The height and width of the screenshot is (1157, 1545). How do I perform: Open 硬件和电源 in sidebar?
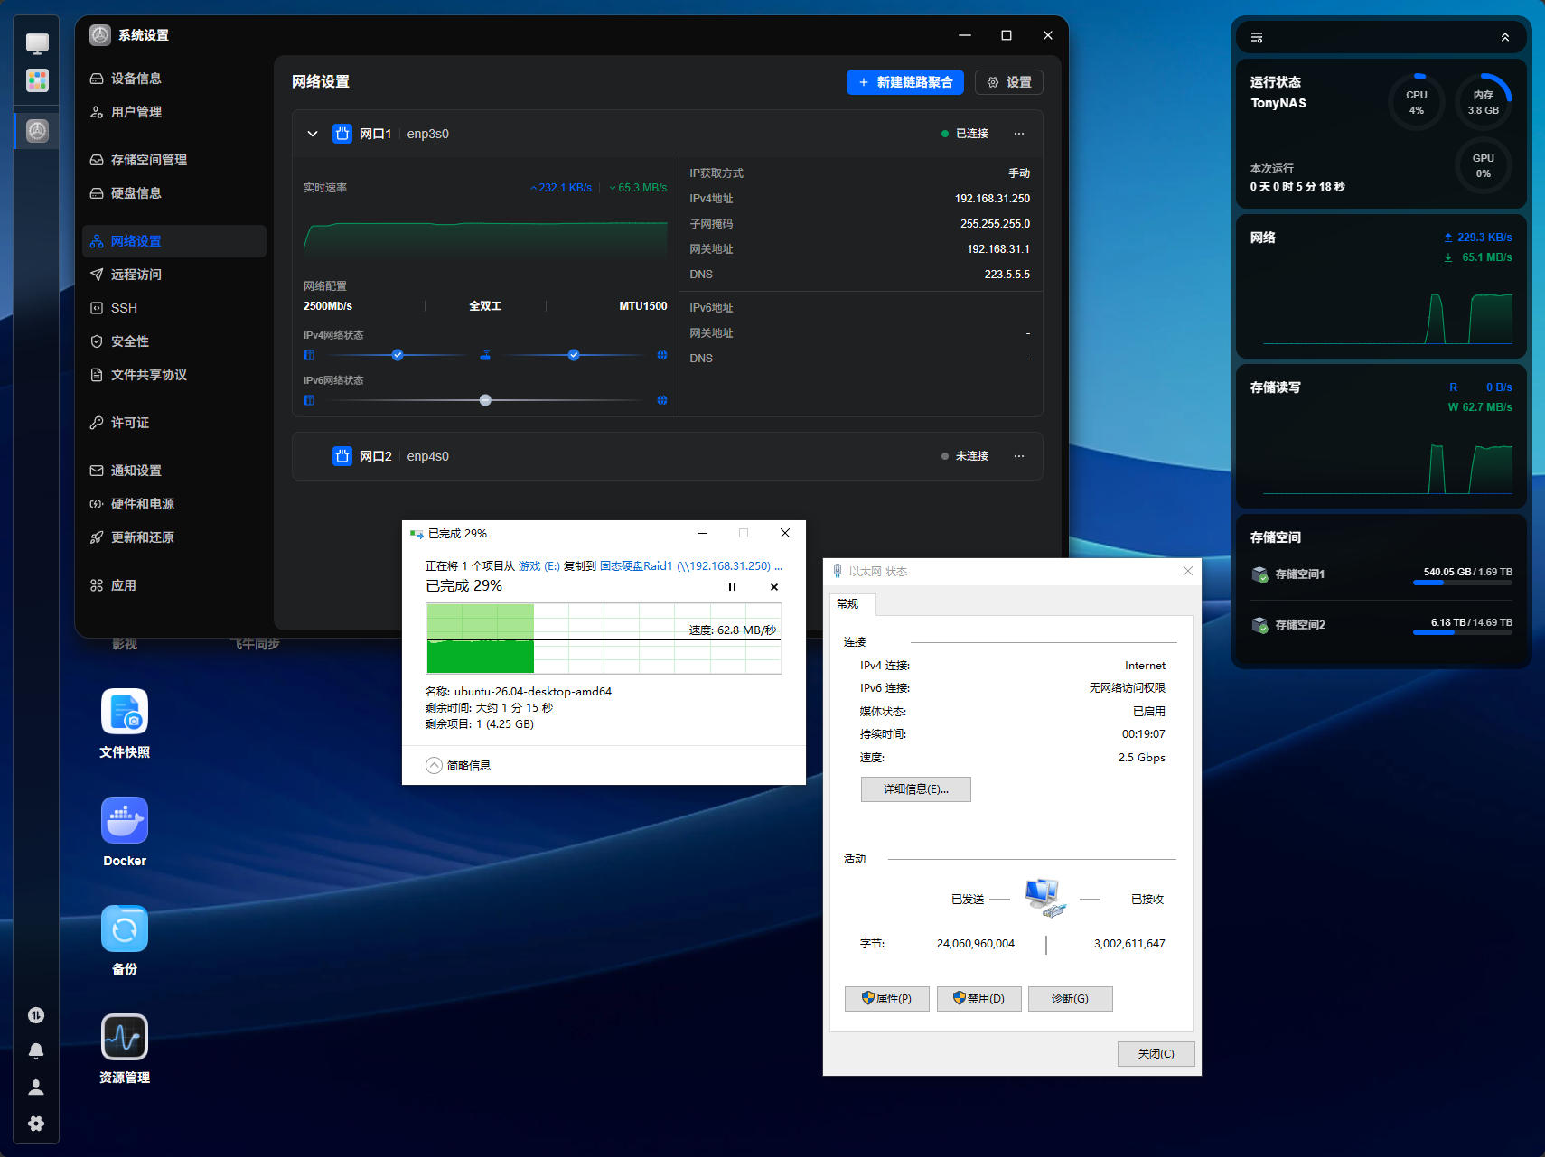[x=173, y=504]
